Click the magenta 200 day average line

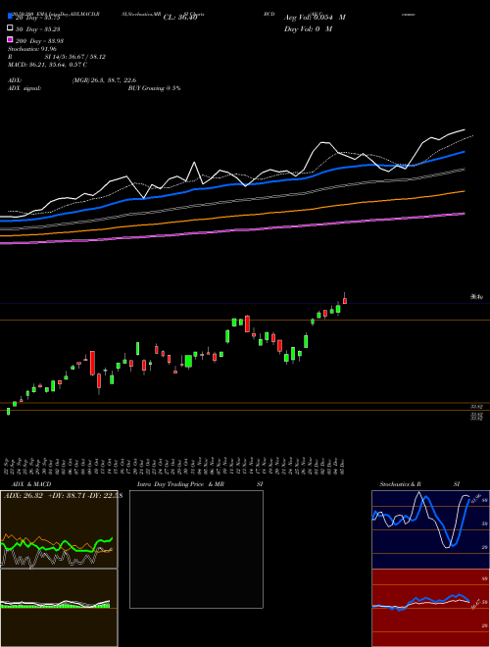tap(231, 230)
